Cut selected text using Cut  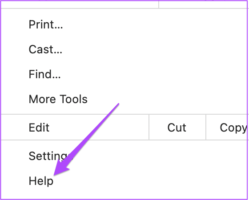[177, 127]
